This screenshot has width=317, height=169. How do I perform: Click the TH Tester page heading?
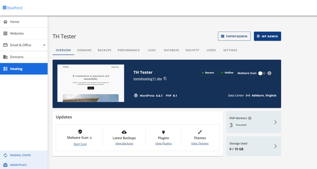click(64, 36)
